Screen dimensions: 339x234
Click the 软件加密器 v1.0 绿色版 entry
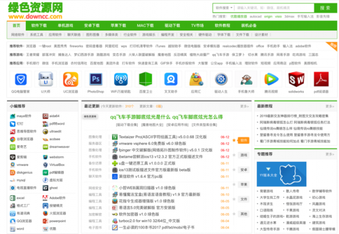tap(139, 214)
